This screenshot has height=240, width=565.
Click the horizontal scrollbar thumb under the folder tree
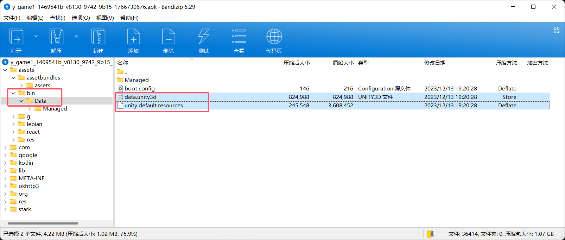[x=43, y=223]
